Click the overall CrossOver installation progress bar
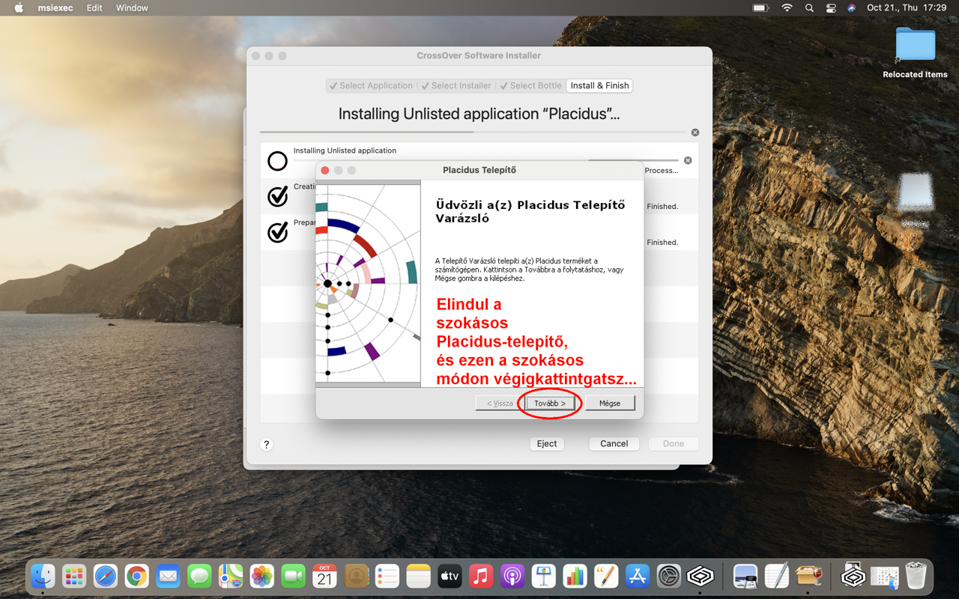Image resolution: width=959 pixels, height=599 pixels. click(x=473, y=133)
